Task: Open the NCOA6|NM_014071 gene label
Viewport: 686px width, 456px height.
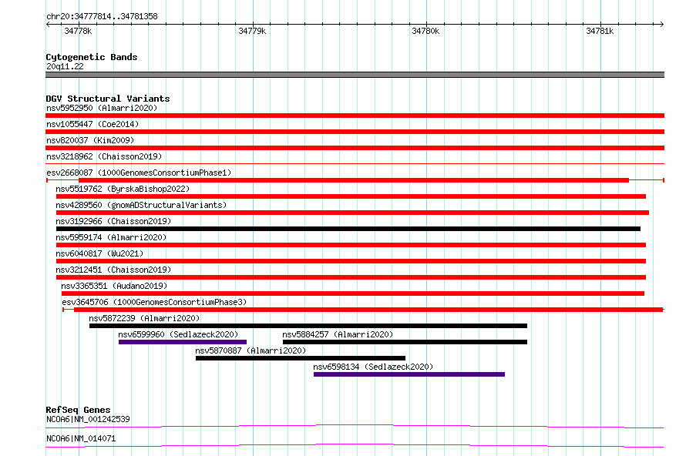Action: tap(81, 438)
